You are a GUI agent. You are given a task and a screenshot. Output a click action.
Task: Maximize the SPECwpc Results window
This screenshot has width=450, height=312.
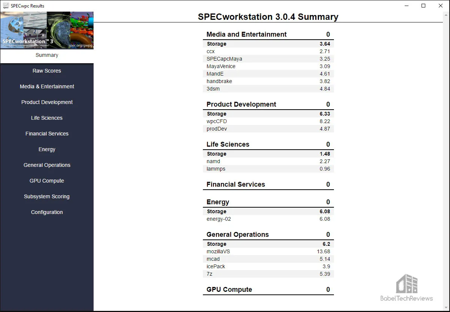[423, 6]
